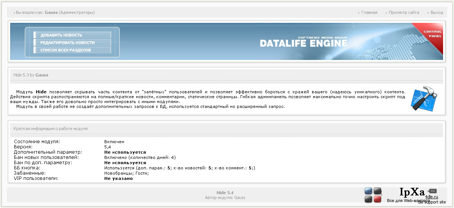Open Просмотр сайта link
Screen dimensions: 454x208
404,12
